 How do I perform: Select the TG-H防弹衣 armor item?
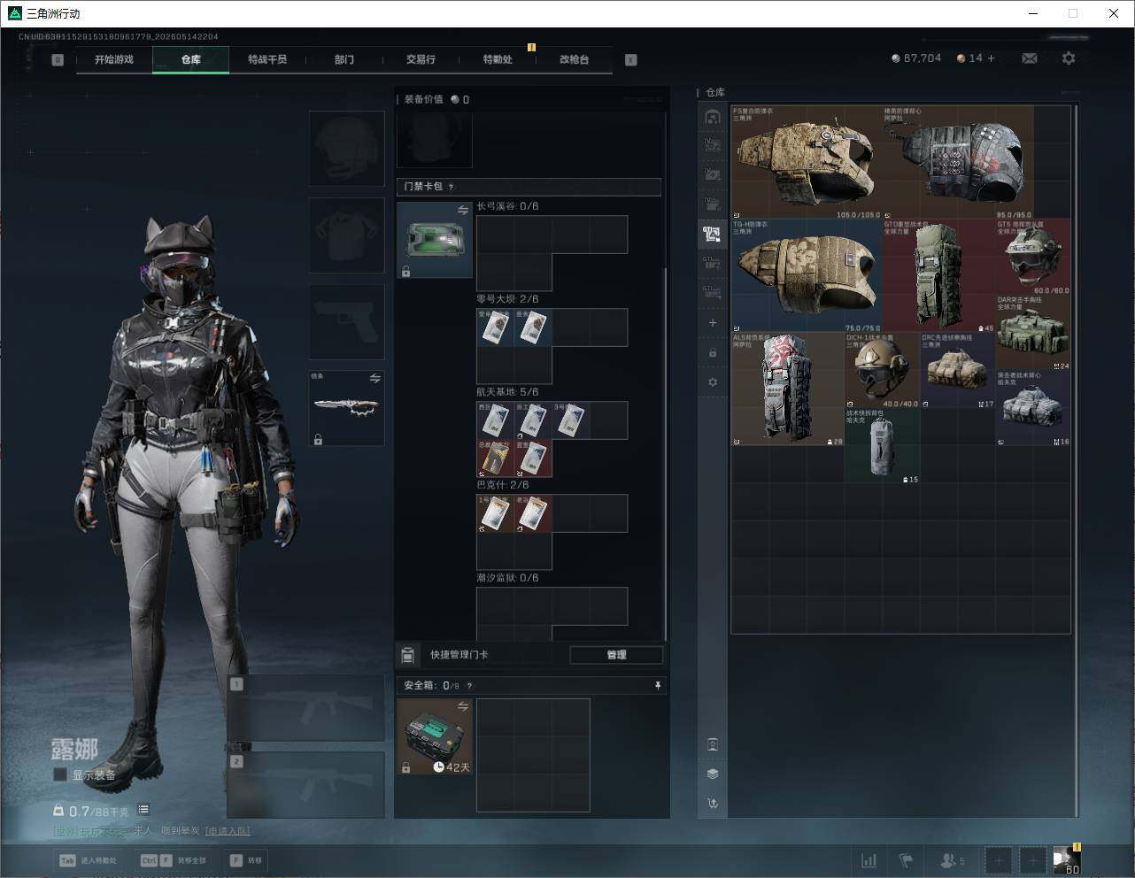[807, 276]
